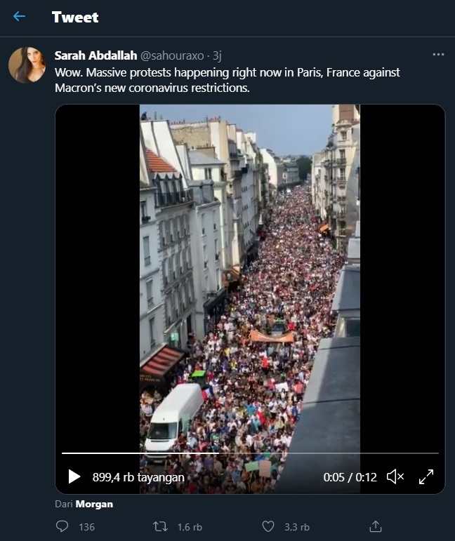Image resolution: width=455 pixels, height=541 pixels.
Task: Click the Sarah Abdallah display name
Action: [x=95, y=55]
